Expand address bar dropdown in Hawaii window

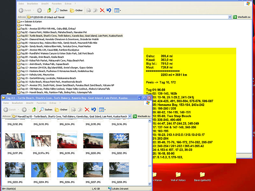(x=230, y=17)
